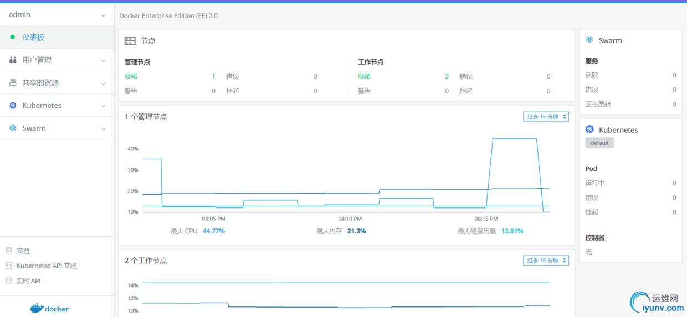The image size is (687, 317).
Task: Select Swarm in the sidebar menu
Action: point(57,128)
